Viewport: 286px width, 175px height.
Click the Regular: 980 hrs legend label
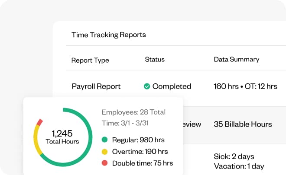pos(138,140)
